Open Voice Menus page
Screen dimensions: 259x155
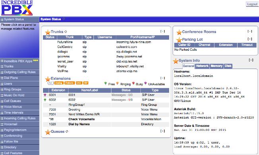click(19, 107)
